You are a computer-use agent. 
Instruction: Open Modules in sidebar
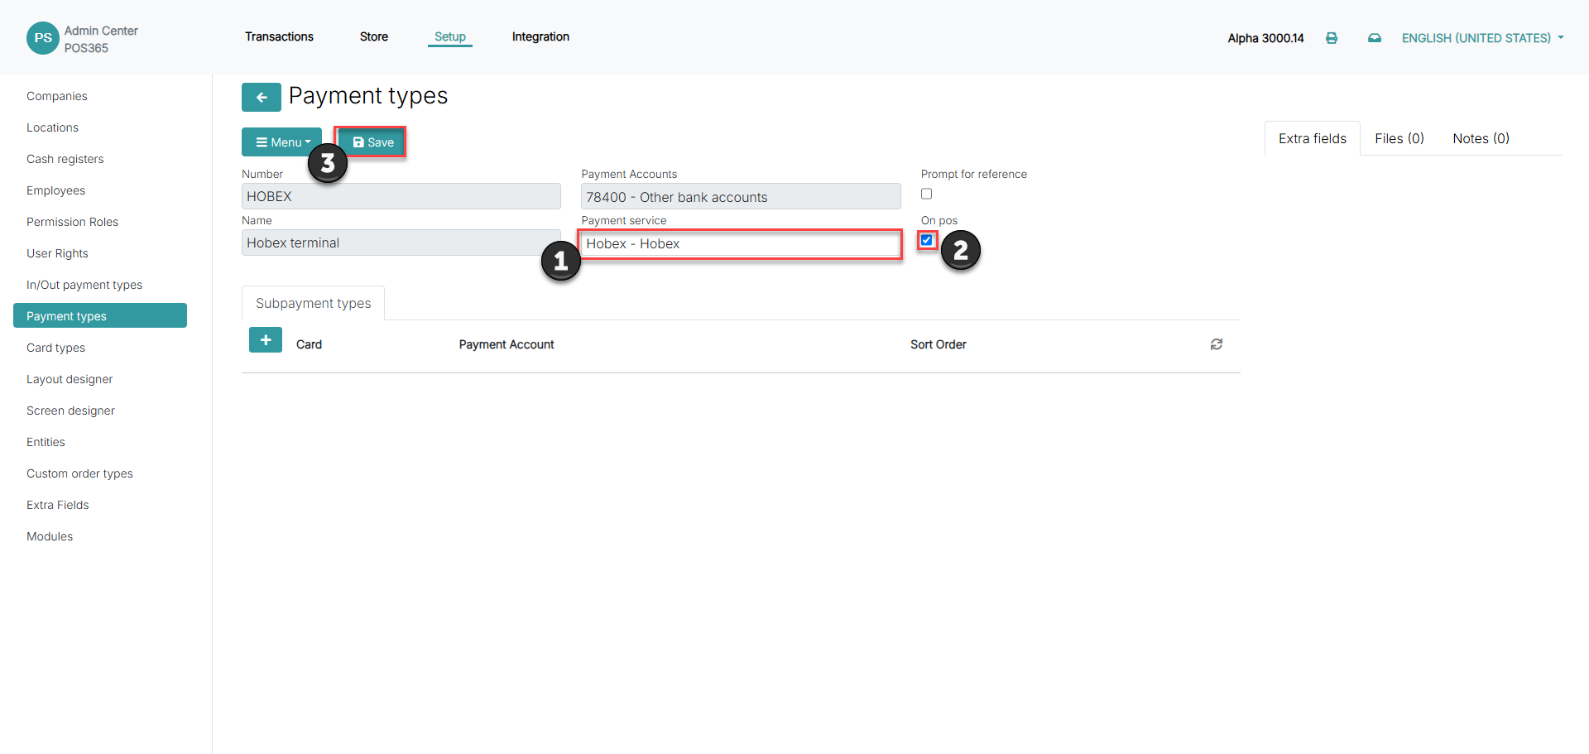50,536
